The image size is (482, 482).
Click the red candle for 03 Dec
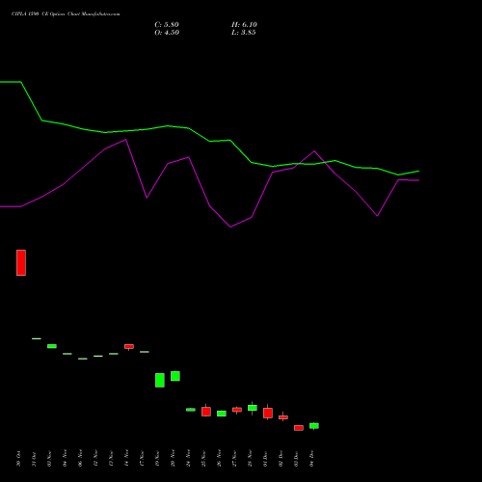coord(299,428)
